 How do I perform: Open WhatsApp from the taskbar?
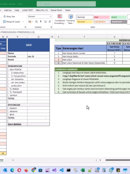(111, 170)
